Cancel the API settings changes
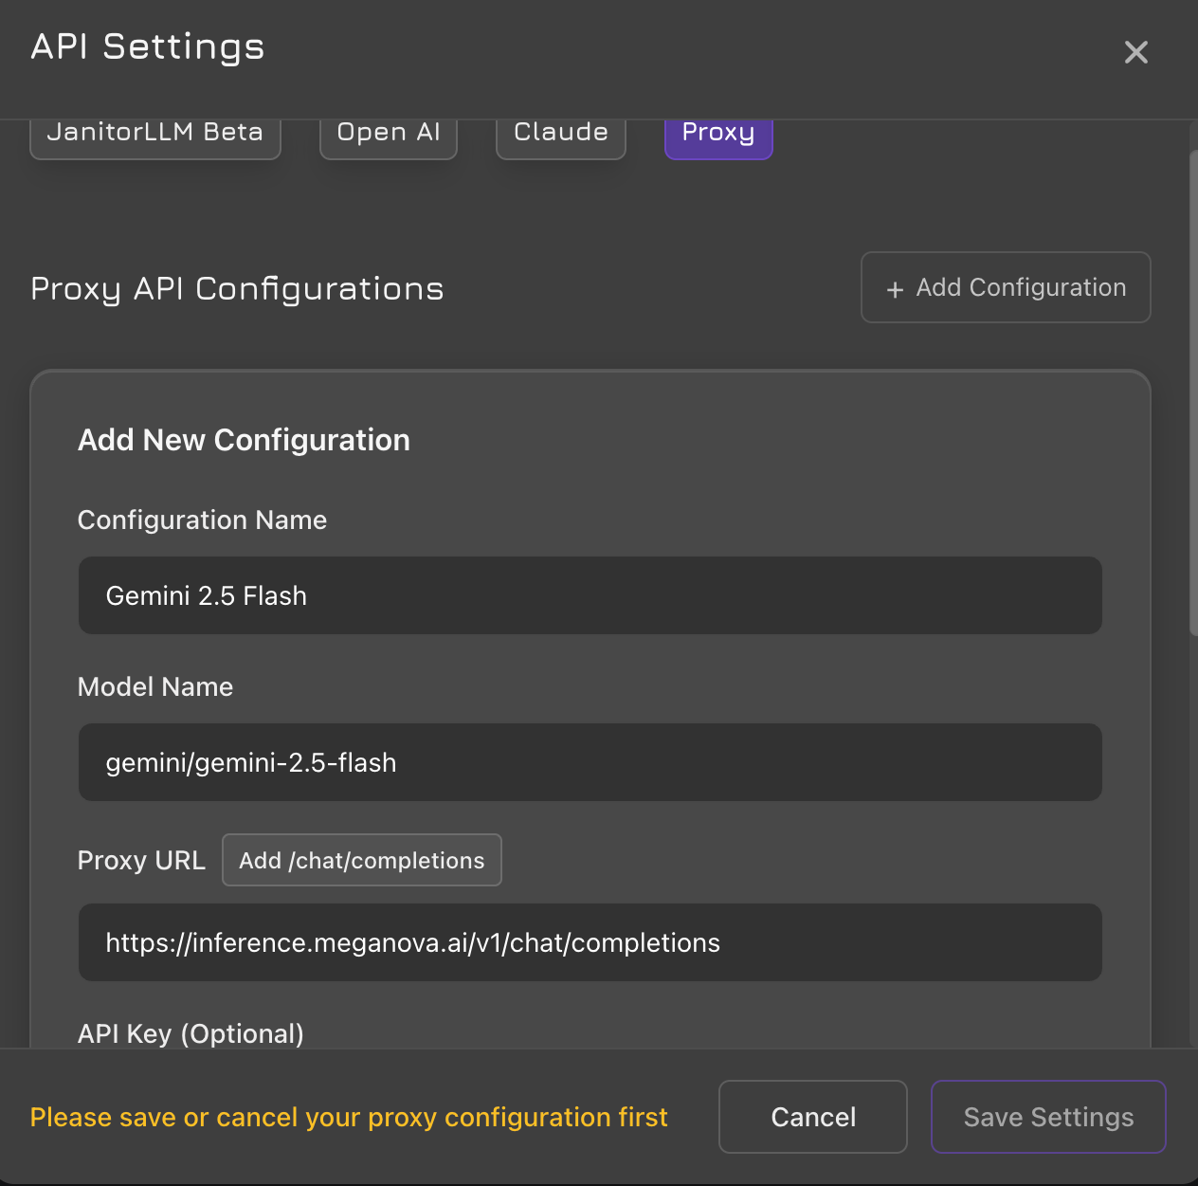The image size is (1198, 1186). coord(812,1117)
